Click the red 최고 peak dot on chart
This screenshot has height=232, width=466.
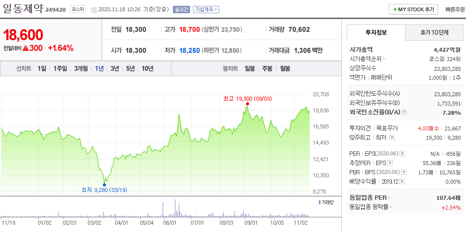point(247,104)
